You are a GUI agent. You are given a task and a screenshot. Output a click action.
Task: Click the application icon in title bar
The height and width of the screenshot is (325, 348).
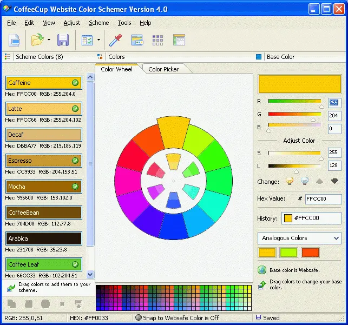point(7,9)
